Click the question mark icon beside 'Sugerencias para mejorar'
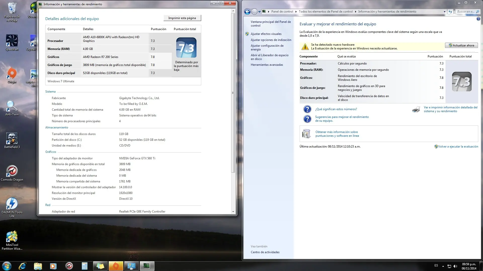Image resolution: width=483 pixels, height=271 pixels. point(307,119)
